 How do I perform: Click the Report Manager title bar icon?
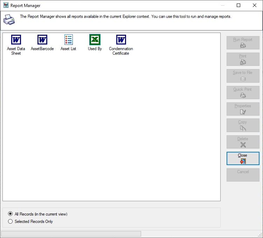click(6, 5)
